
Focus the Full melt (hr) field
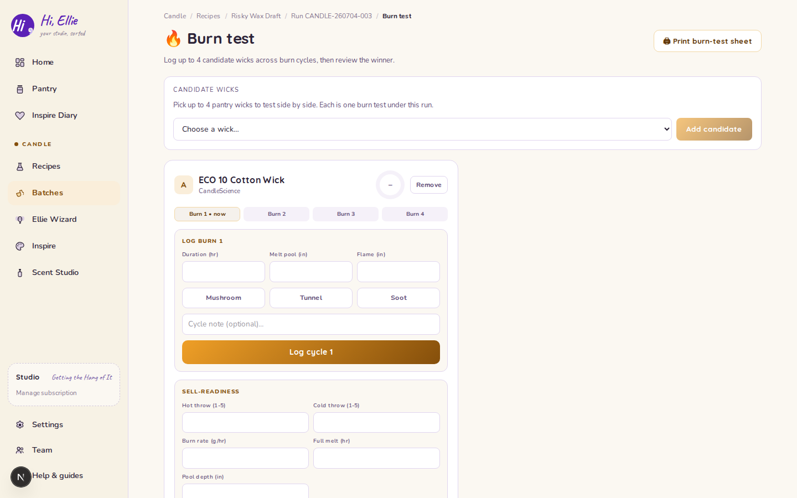tap(376, 458)
